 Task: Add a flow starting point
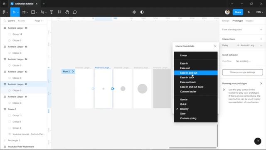(261, 30)
